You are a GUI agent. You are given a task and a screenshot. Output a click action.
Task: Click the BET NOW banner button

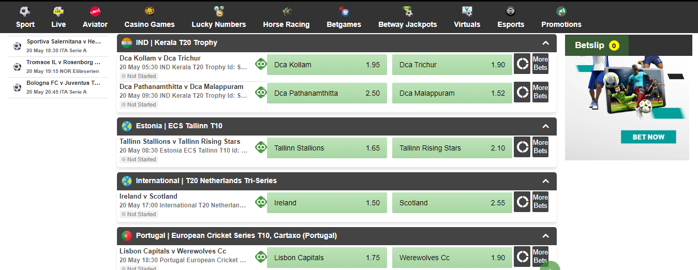click(x=649, y=137)
